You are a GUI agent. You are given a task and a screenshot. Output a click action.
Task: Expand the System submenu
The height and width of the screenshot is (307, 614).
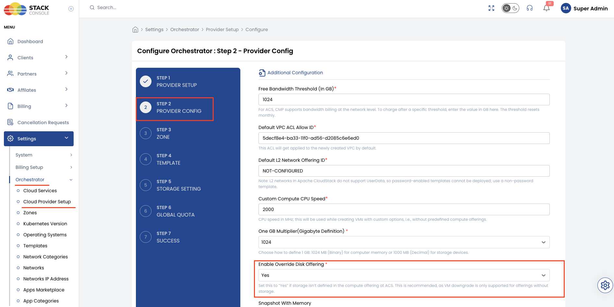[43, 155]
